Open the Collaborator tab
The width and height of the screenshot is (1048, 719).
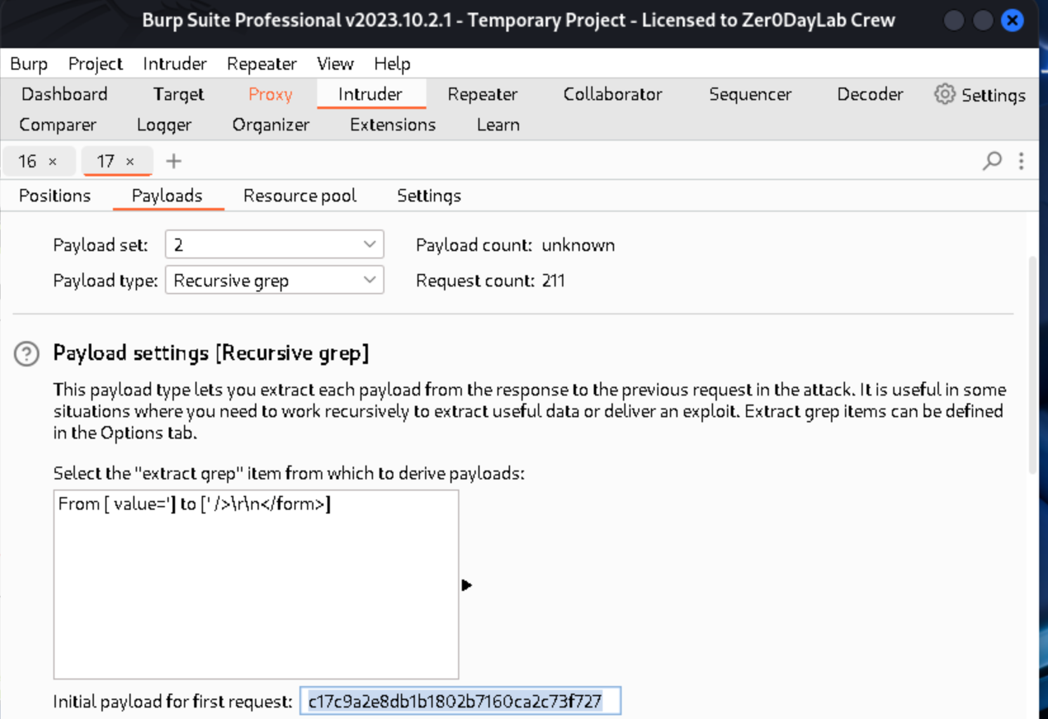point(612,94)
